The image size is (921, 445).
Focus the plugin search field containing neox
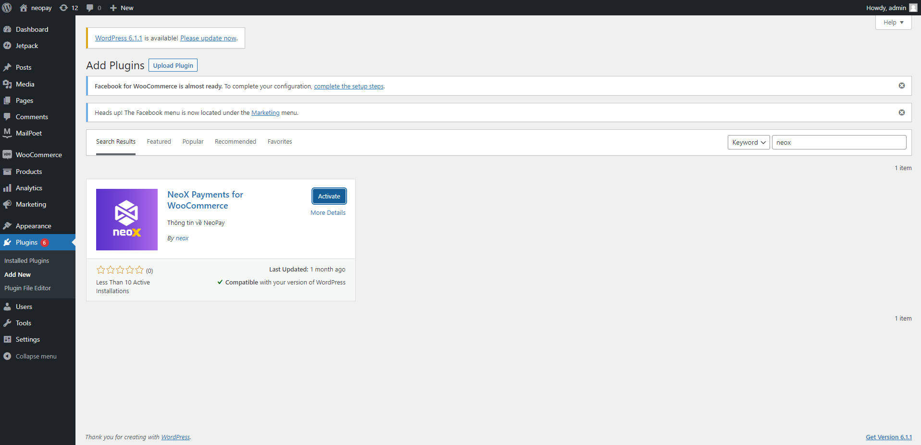tap(839, 142)
